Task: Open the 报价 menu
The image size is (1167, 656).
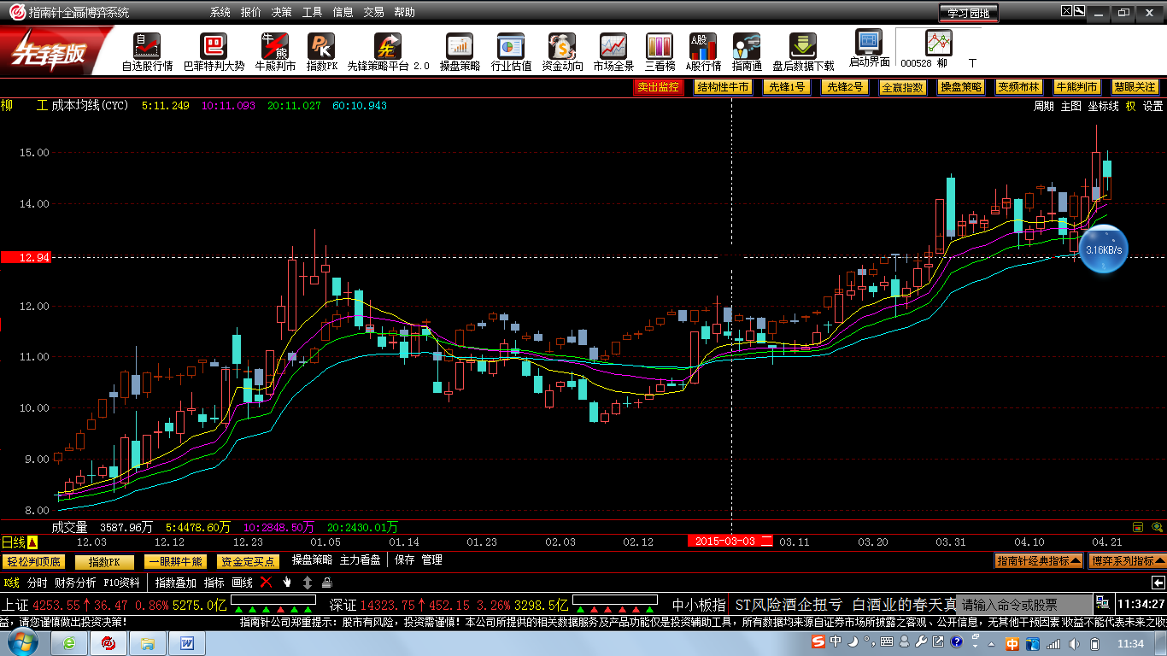Action: click(251, 13)
